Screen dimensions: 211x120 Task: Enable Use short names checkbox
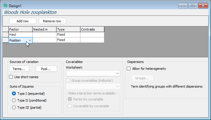coord(11,77)
